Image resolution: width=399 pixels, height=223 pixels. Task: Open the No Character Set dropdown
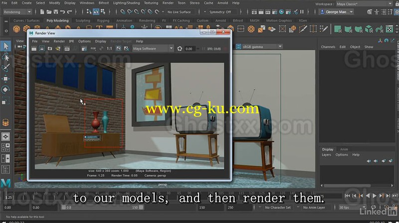[278, 208]
